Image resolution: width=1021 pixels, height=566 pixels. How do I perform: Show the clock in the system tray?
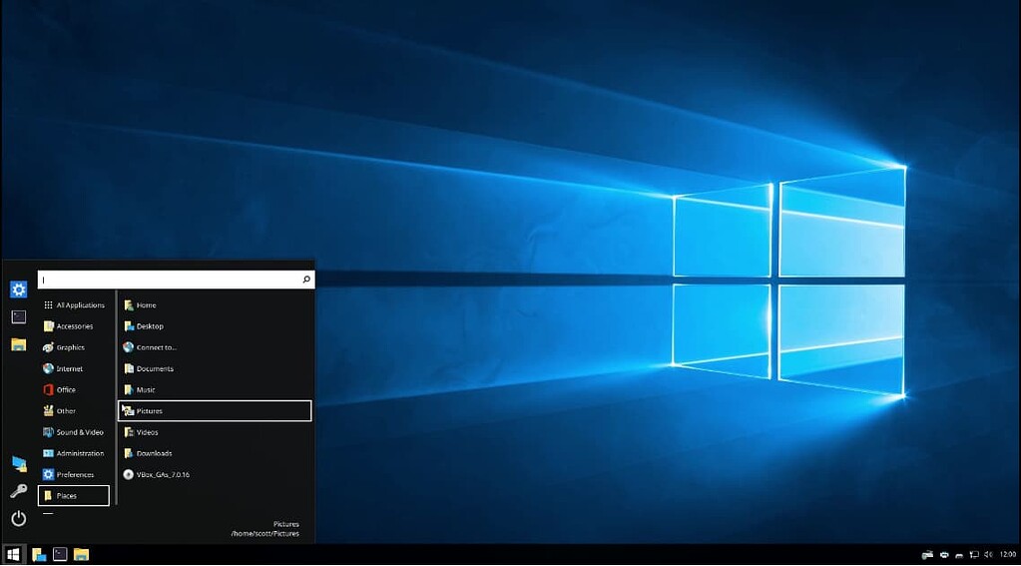coord(1007,554)
